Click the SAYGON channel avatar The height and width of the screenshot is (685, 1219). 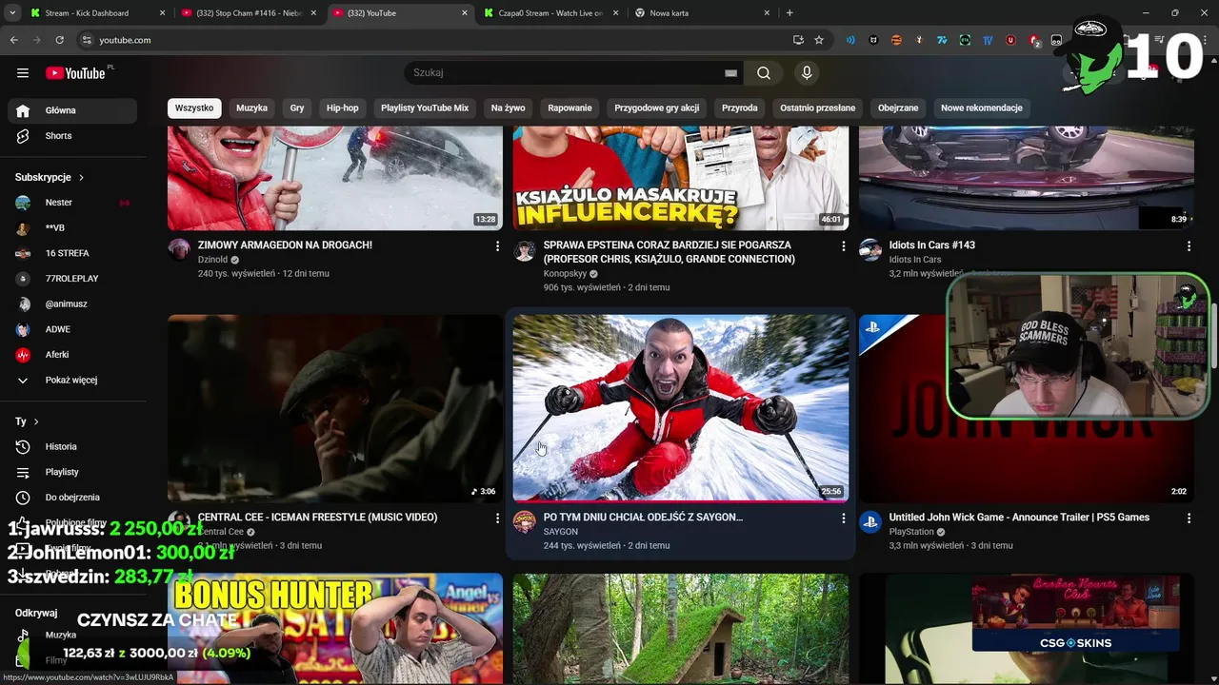tap(525, 522)
